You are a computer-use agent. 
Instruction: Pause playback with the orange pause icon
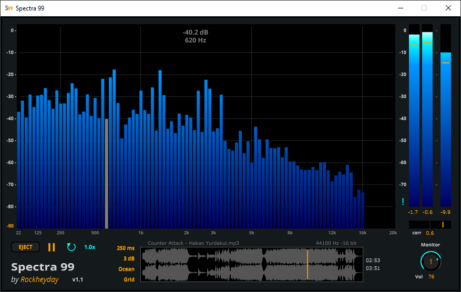[x=52, y=247]
